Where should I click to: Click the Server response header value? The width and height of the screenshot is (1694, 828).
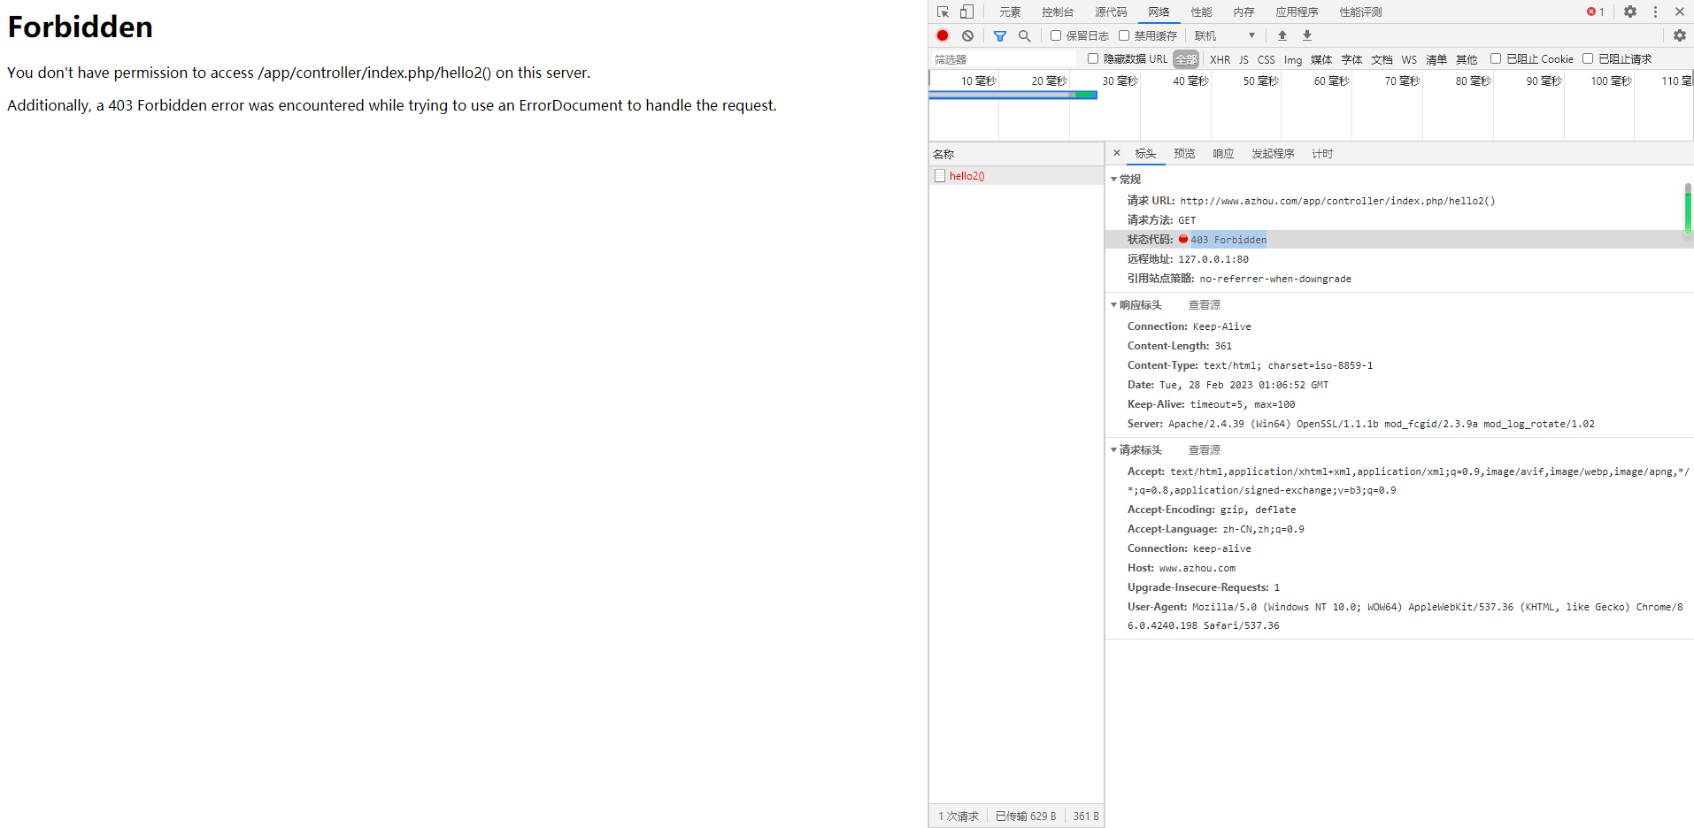(x=1382, y=424)
